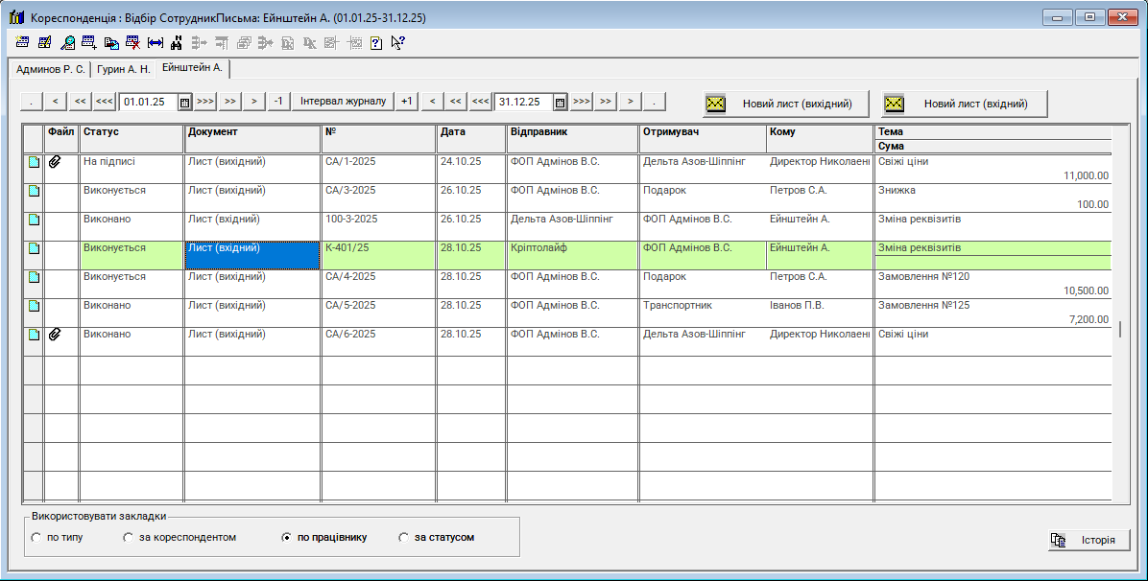The height and width of the screenshot is (581, 1148).
Task: Select the 'за кореспондентом' radio option
Action: click(129, 538)
